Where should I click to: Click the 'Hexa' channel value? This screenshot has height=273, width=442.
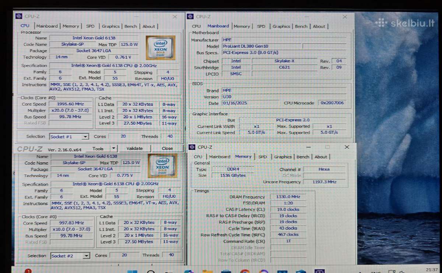324,169
